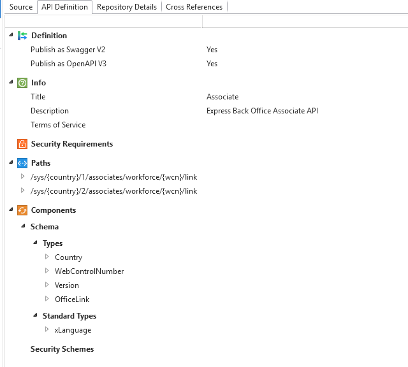Click the Definition section icon
The width and height of the screenshot is (408, 367).
click(x=22, y=36)
